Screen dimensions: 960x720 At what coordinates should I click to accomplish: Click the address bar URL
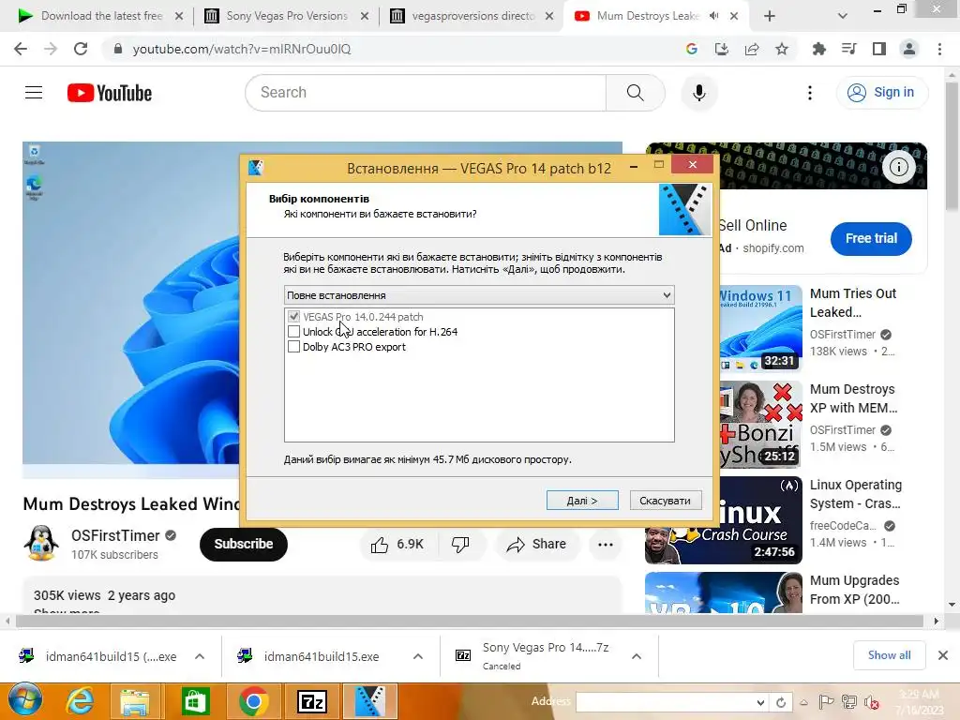(x=242, y=49)
